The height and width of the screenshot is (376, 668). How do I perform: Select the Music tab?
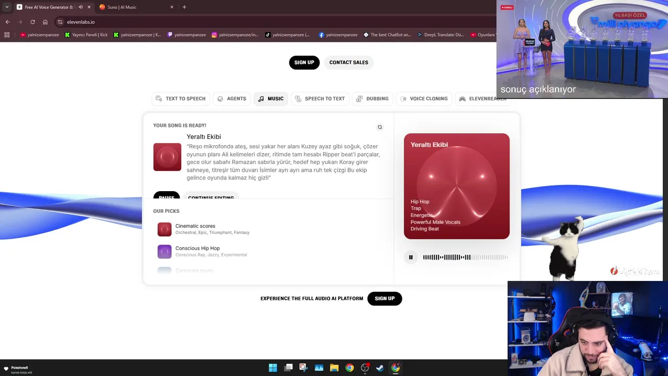(x=271, y=99)
